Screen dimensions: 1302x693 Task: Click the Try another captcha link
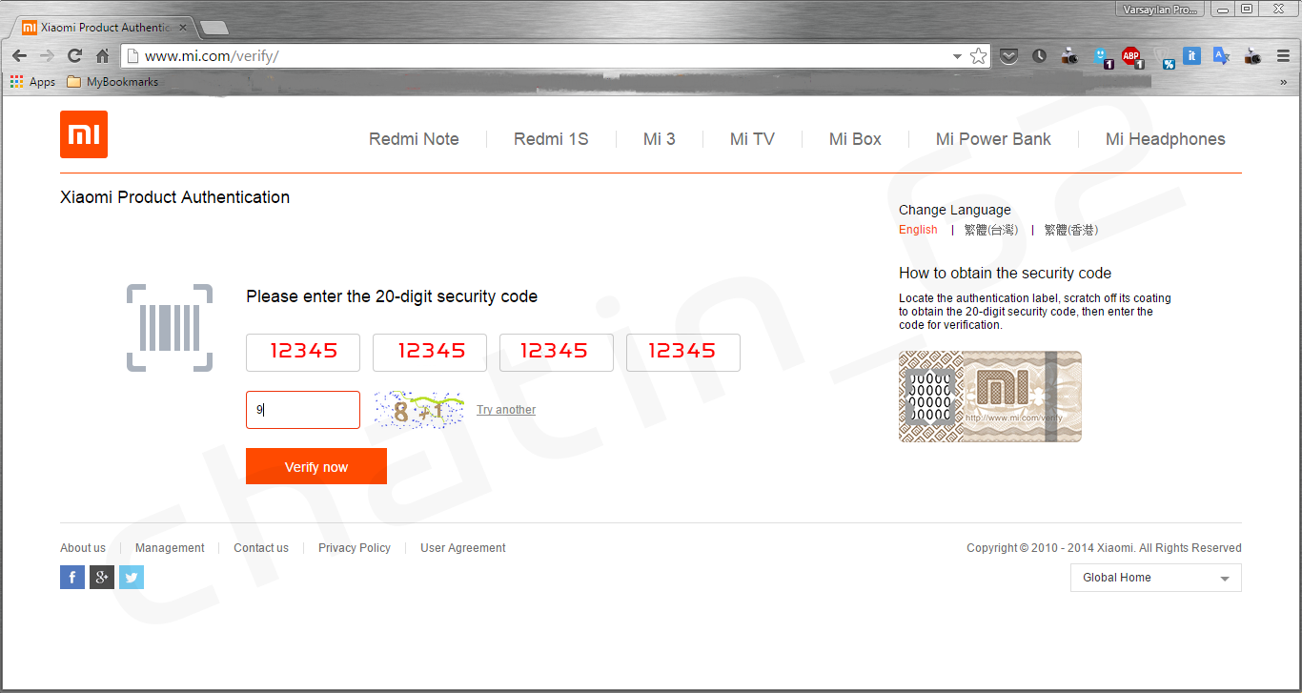(506, 410)
